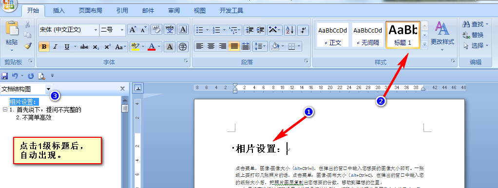The image size is (498, 188).
Task: Click the 替换 replace button
Action: pyautogui.click(x=473, y=35)
